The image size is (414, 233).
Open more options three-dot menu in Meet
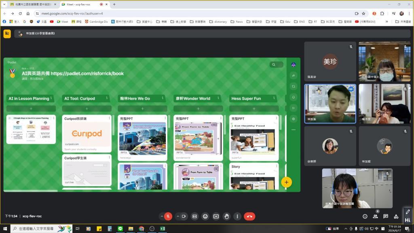pyautogui.click(x=237, y=216)
